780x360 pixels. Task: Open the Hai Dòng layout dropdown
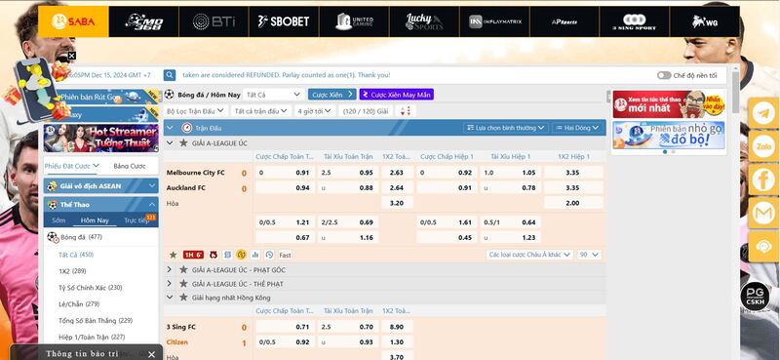(577, 128)
